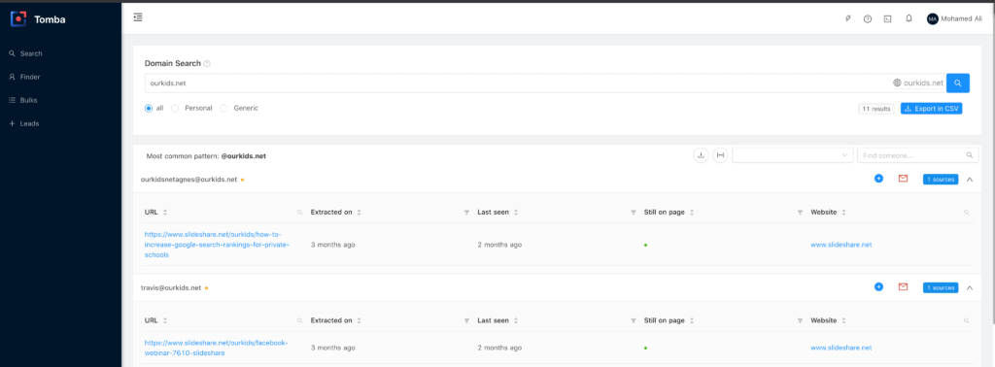Image resolution: width=995 pixels, height=367 pixels.
Task: Open www.slideshare.net in travis row
Action: (x=841, y=348)
